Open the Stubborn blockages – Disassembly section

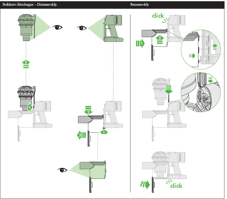29,4
